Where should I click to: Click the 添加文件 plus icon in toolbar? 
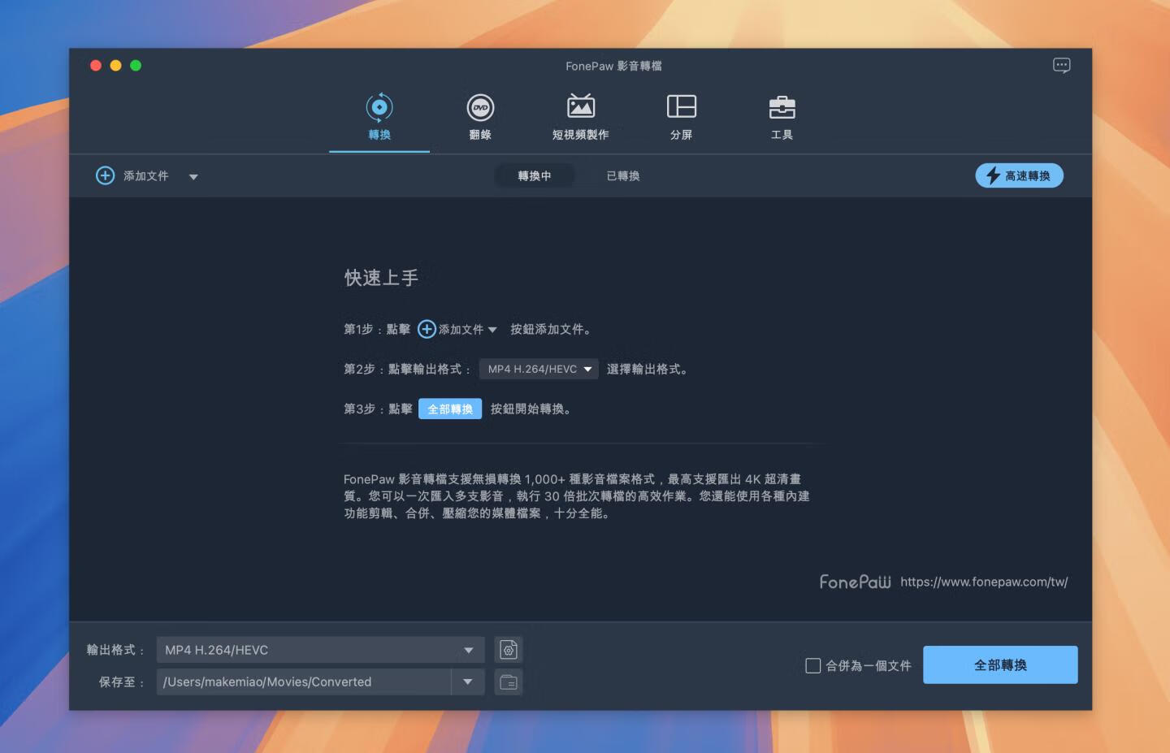coord(106,175)
